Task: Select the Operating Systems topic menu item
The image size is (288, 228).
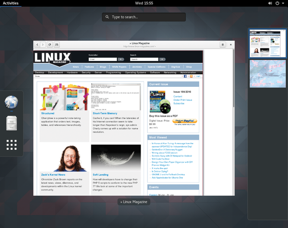Action: (135, 72)
